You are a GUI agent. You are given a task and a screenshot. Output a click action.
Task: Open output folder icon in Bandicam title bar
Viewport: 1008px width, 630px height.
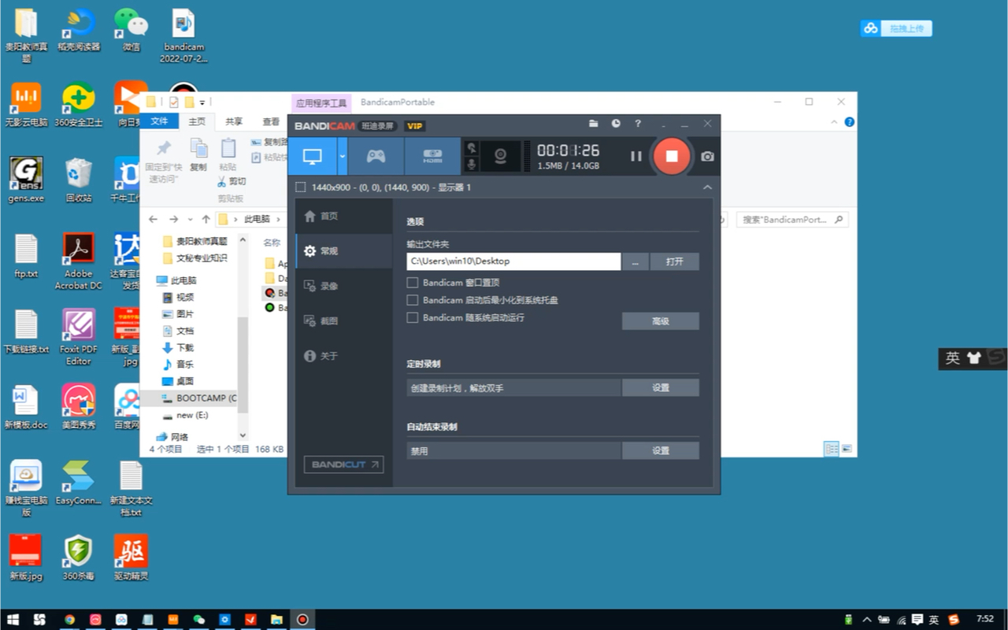point(594,124)
